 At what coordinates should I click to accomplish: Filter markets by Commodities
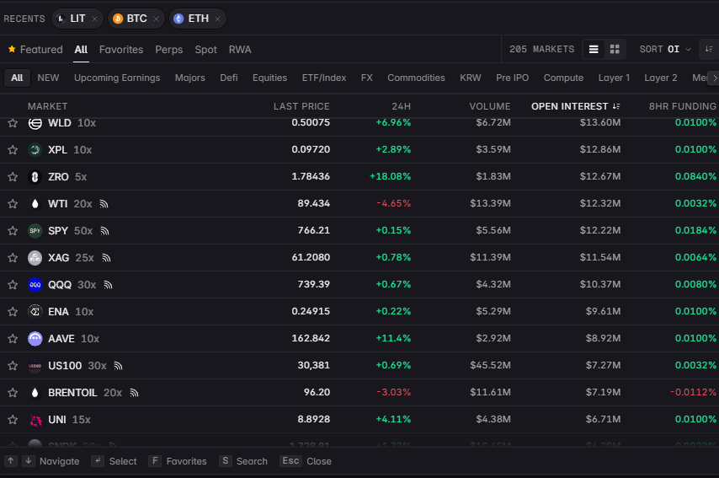tap(416, 78)
